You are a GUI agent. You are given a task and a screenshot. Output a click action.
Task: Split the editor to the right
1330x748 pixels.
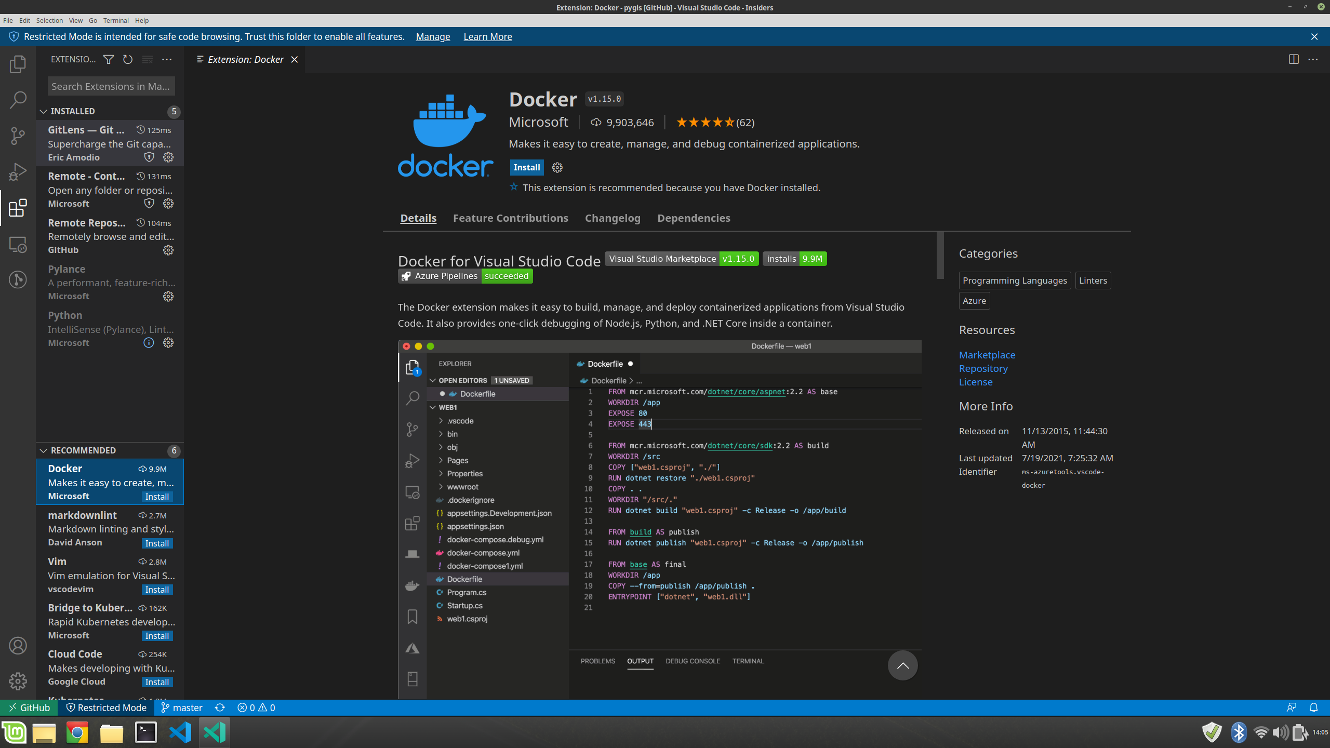coord(1294,60)
